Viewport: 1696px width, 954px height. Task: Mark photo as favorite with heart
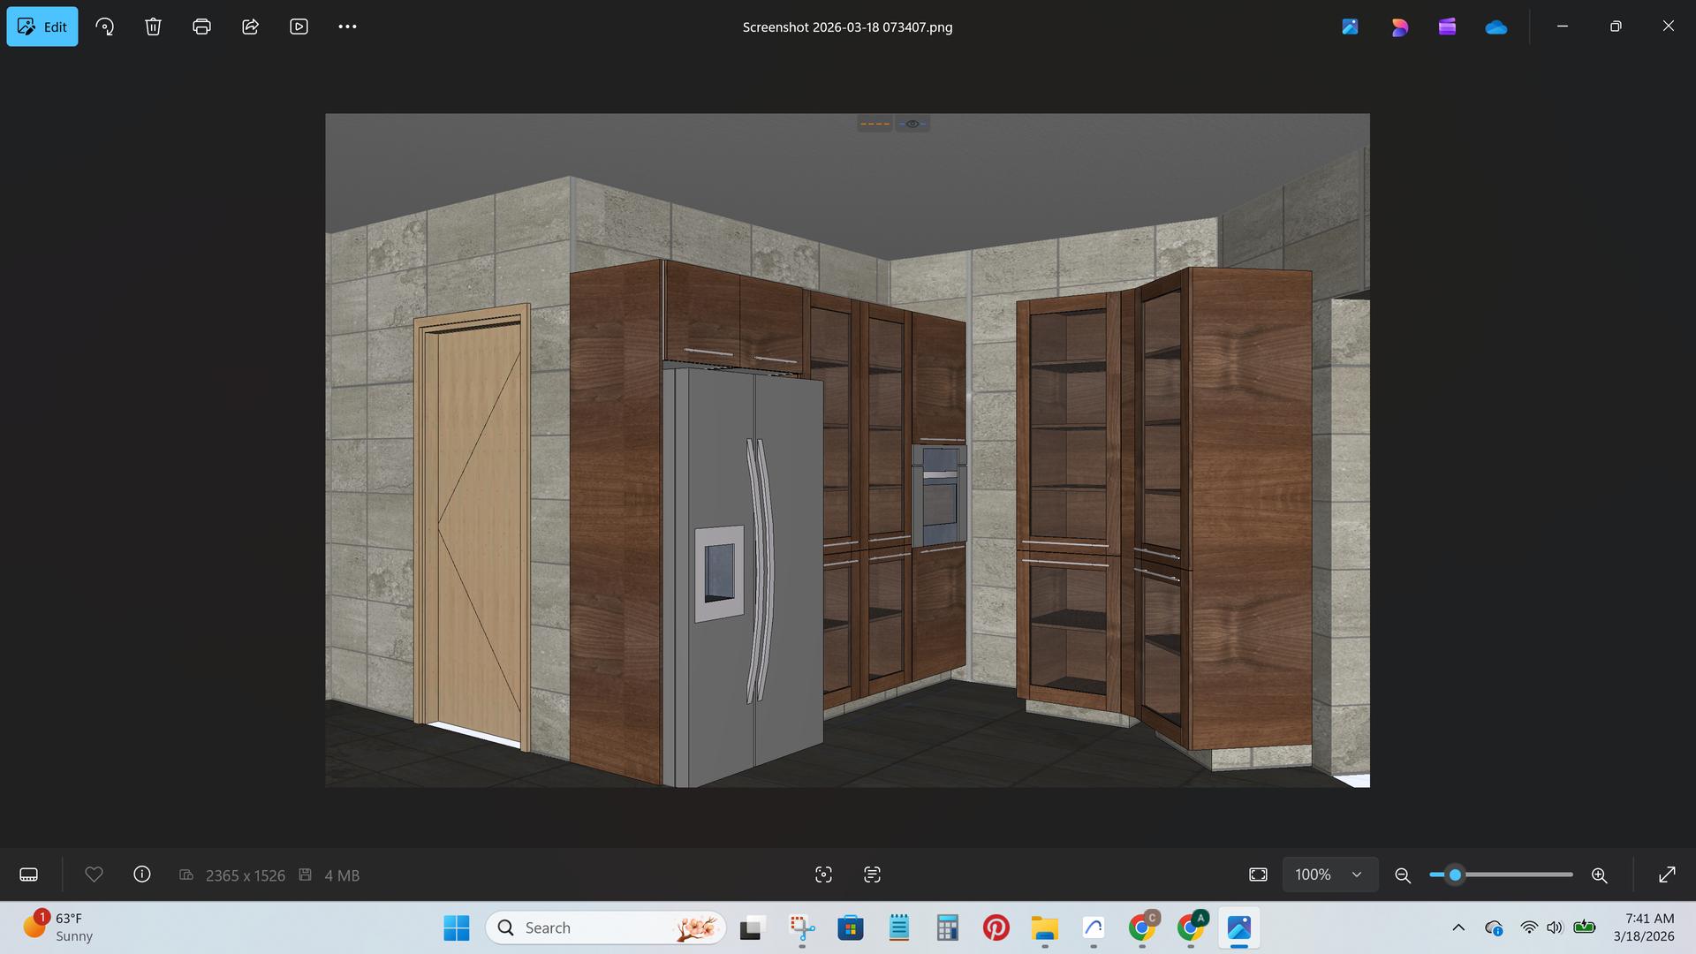point(94,874)
